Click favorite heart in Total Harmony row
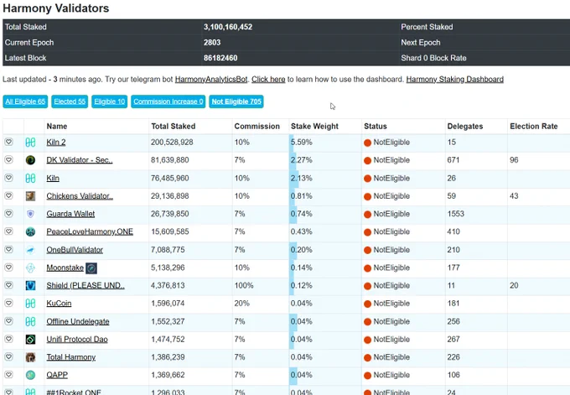This screenshot has width=570, height=395. (x=8, y=356)
